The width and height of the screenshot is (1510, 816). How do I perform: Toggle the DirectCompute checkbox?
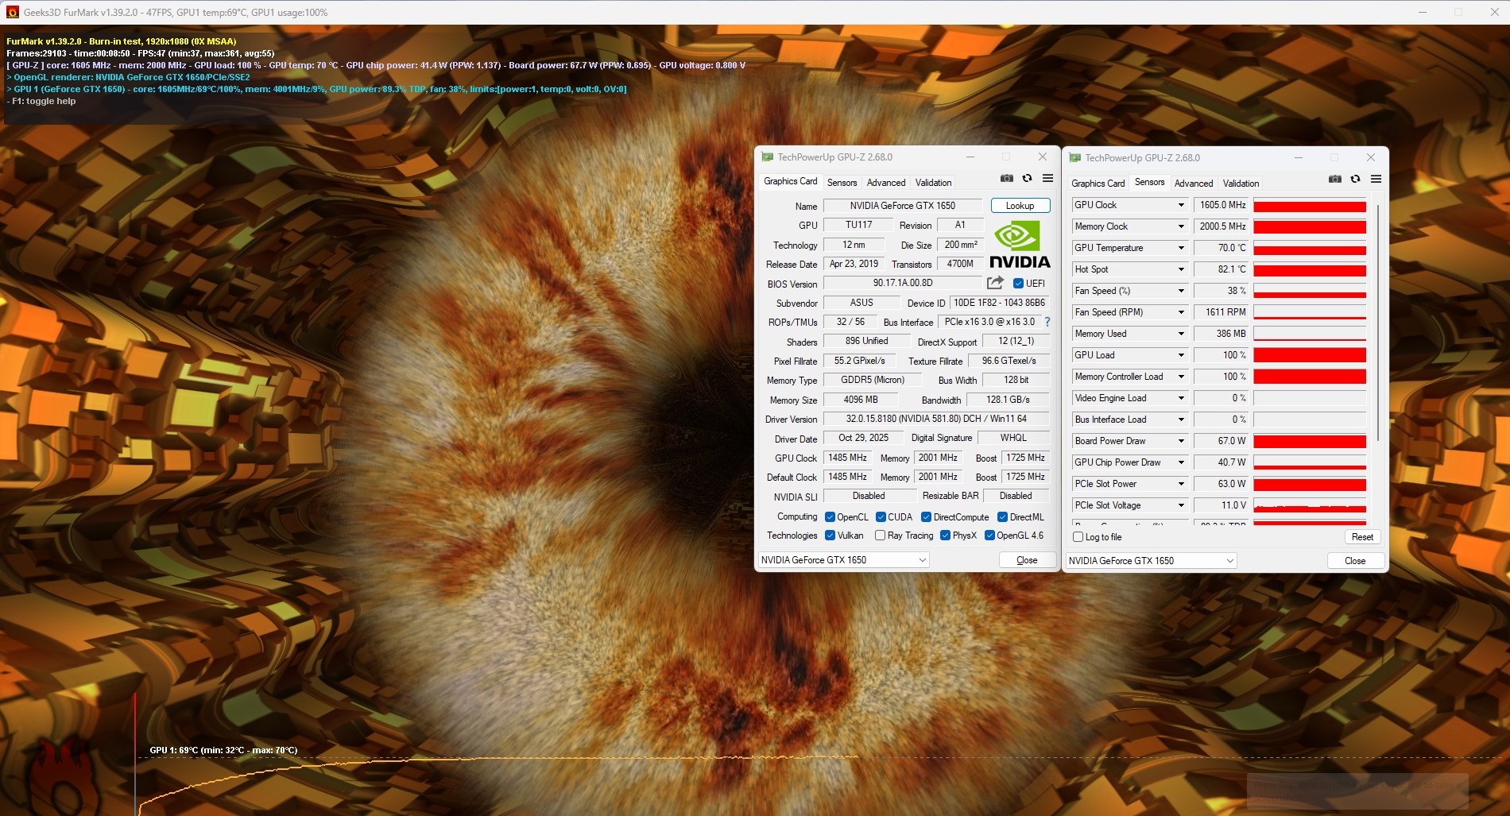[x=926, y=517]
